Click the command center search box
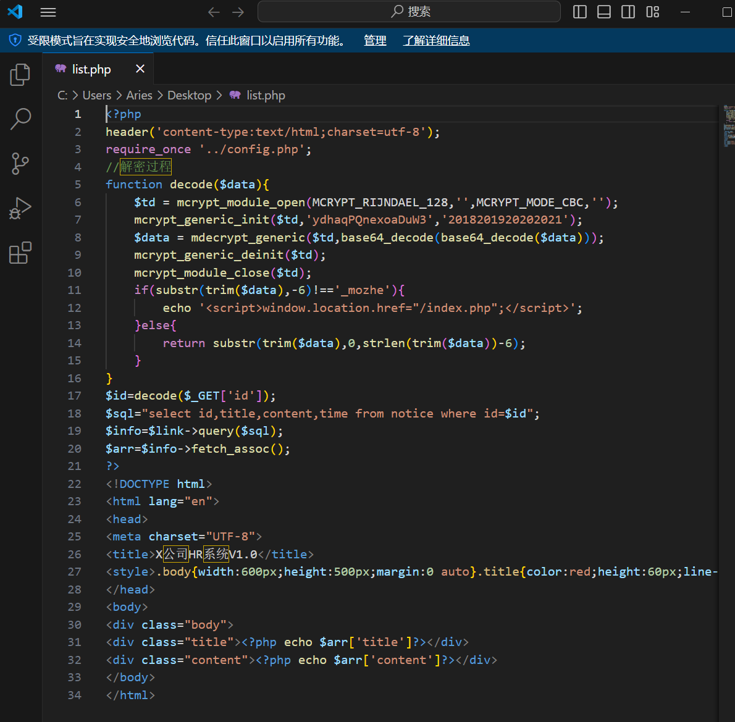The width and height of the screenshot is (735, 722). (x=409, y=12)
